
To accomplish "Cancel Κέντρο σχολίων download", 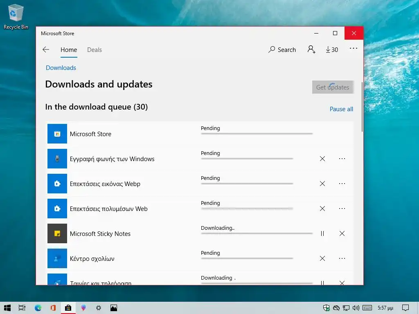I will pyautogui.click(x=322, y=258).
